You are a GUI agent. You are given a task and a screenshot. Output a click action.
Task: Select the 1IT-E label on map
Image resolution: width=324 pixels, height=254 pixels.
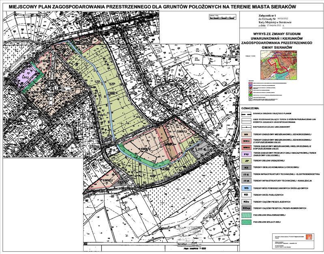point(31,56)
